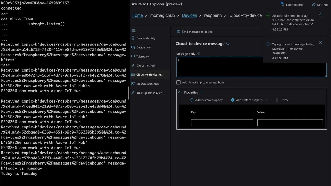Click 'Today is Tuesday' last terminal line
This screenshot has width=331, height=186.
[19, 174]
